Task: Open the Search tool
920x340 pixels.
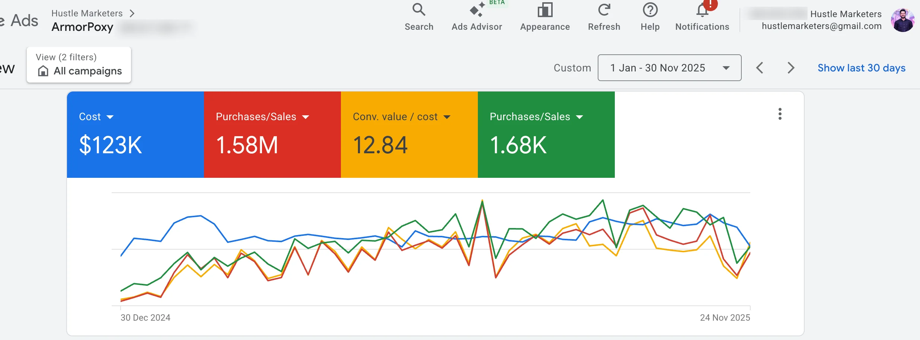Action: (x=419, y=17)
